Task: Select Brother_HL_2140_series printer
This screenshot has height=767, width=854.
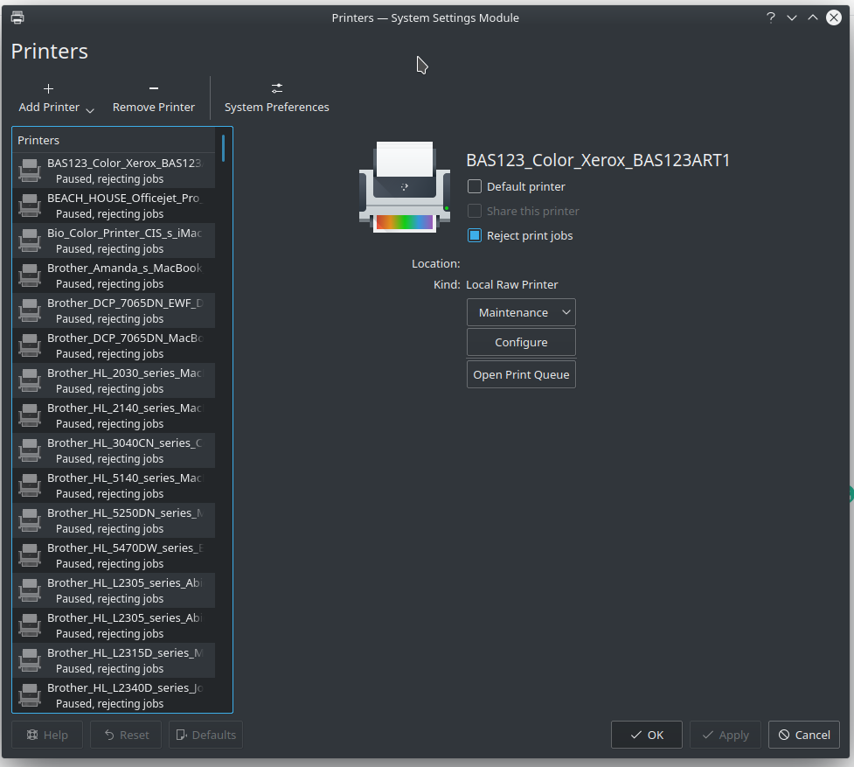Action: pos(114,415)
